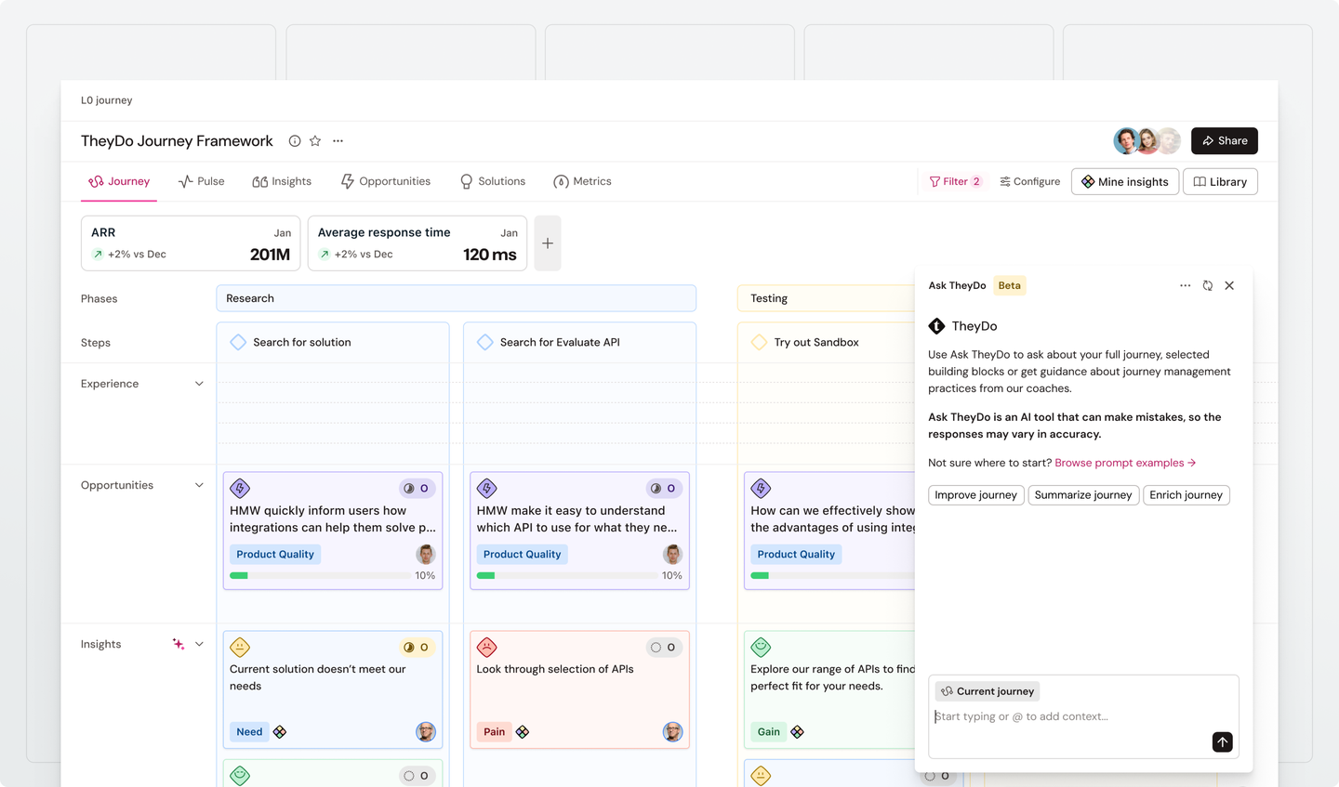
Task: Click the Ask TheyDo text input field
Action: pyautogui.click(x=1069, y=716)
